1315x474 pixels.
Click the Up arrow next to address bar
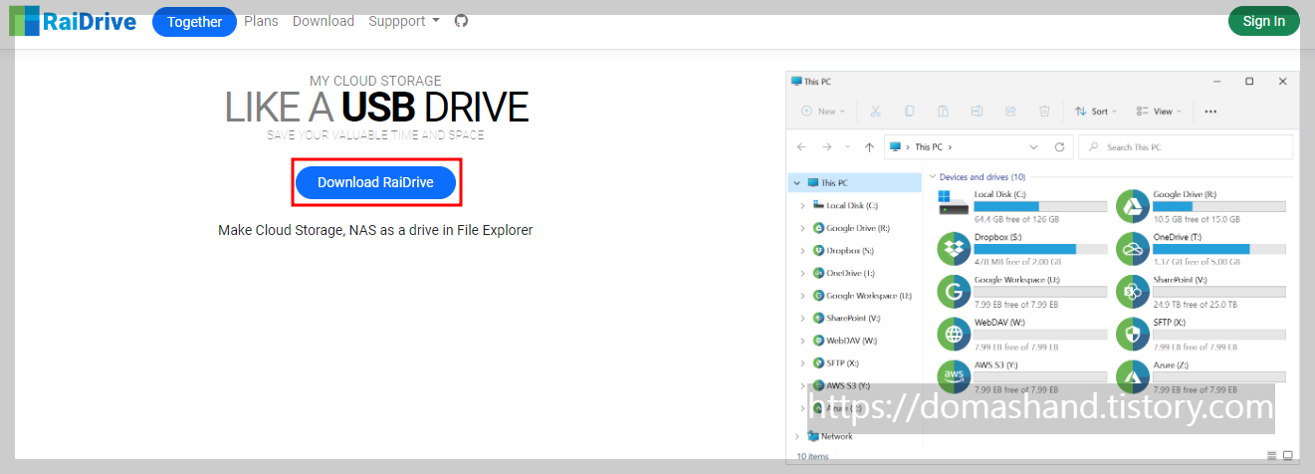[869, 146]
